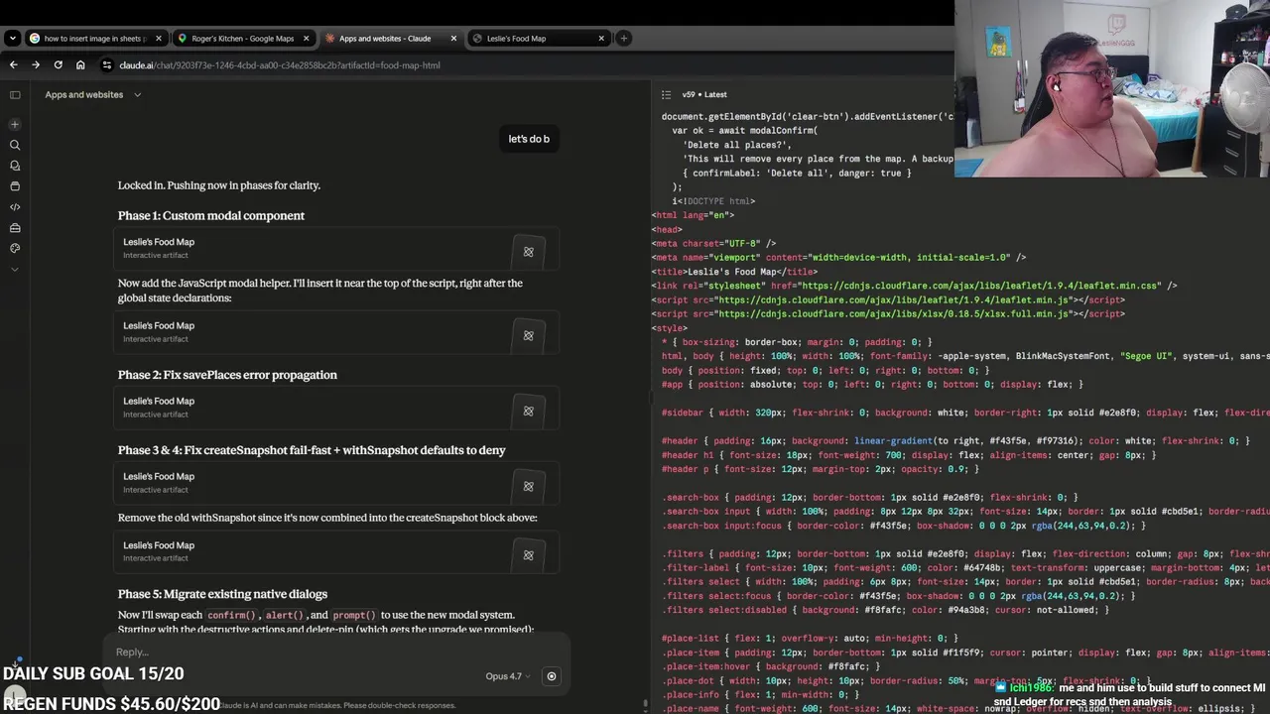Screen dimensions: 1270x714
Task: Reload the current page
Action: [x=59, y=65]
